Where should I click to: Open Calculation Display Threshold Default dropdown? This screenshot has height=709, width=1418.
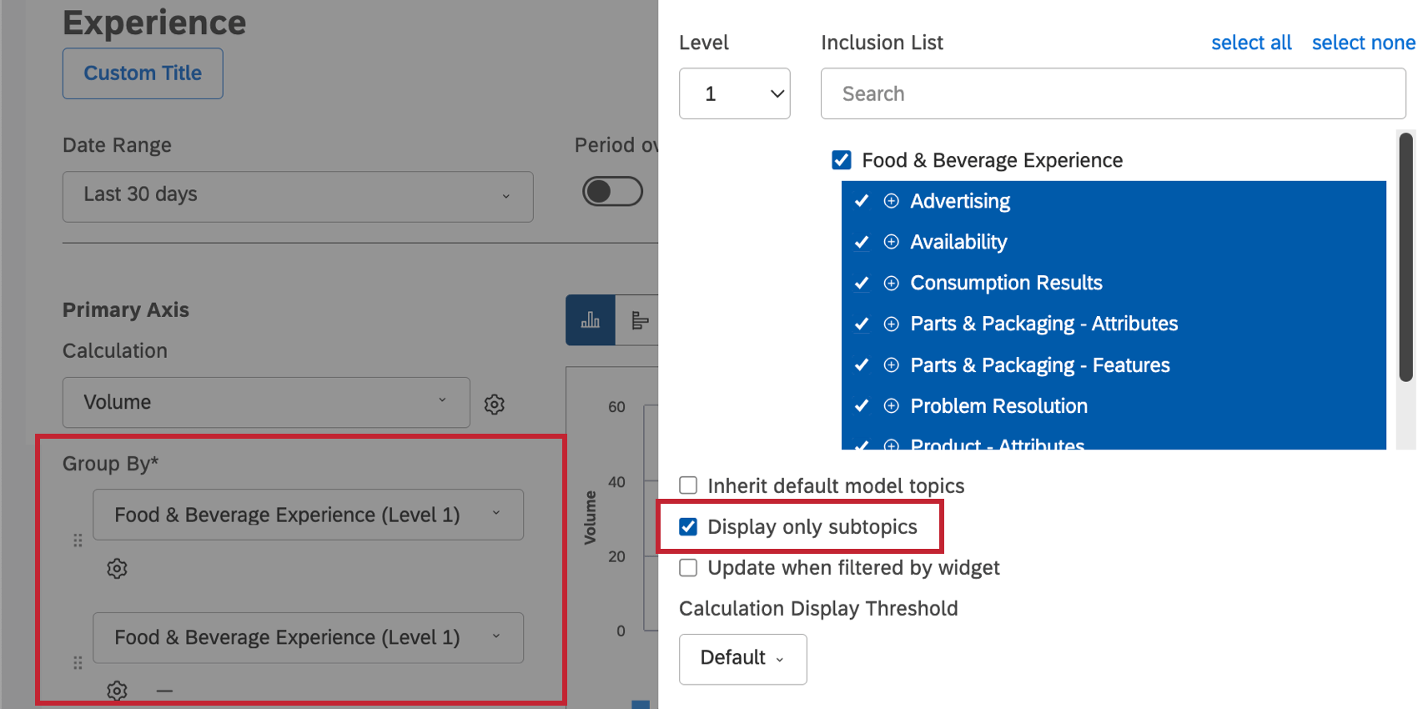click(742, 659)
